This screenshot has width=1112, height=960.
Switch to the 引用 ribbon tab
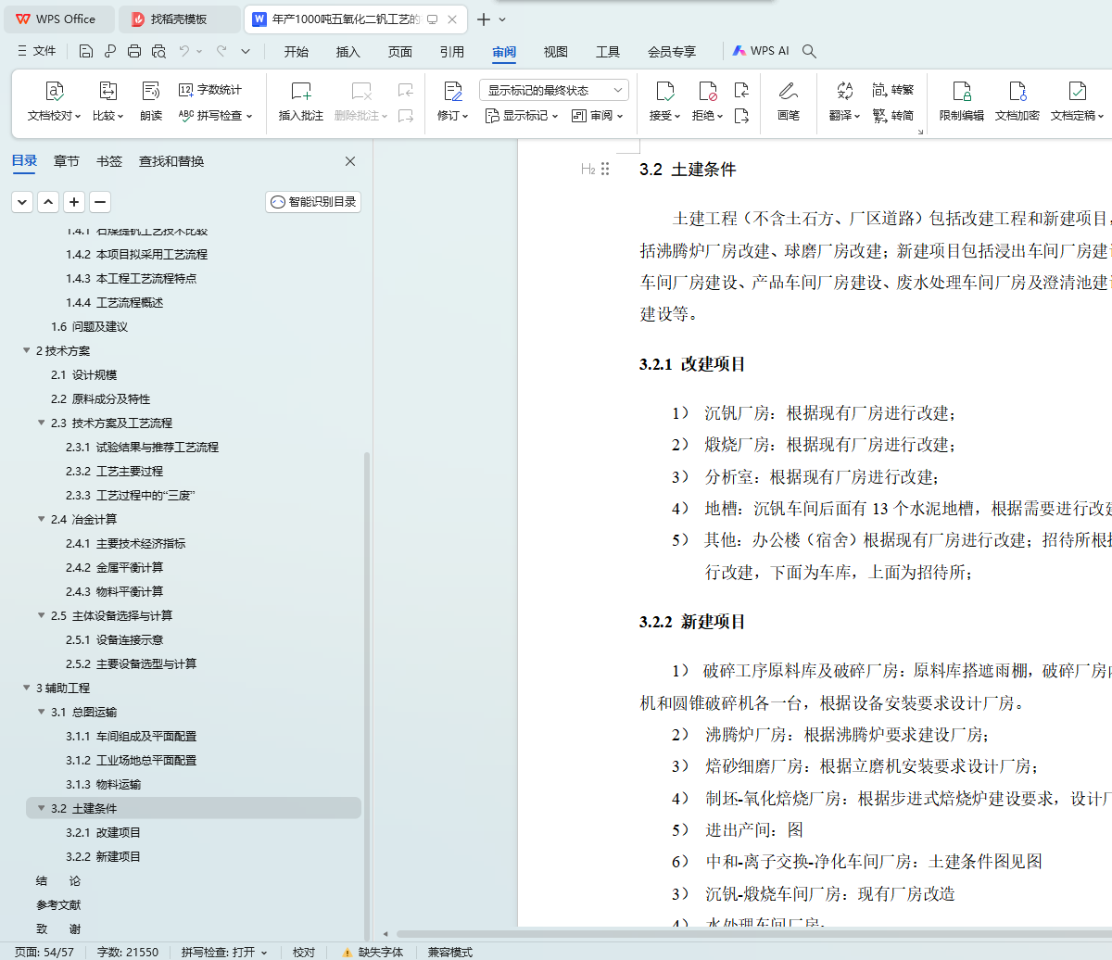452,52
